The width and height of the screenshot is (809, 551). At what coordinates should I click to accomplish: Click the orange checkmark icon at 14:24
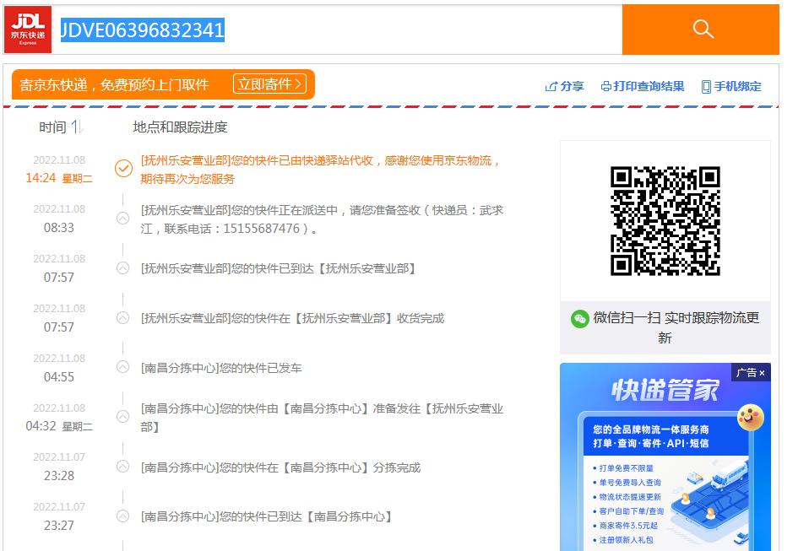123,168
